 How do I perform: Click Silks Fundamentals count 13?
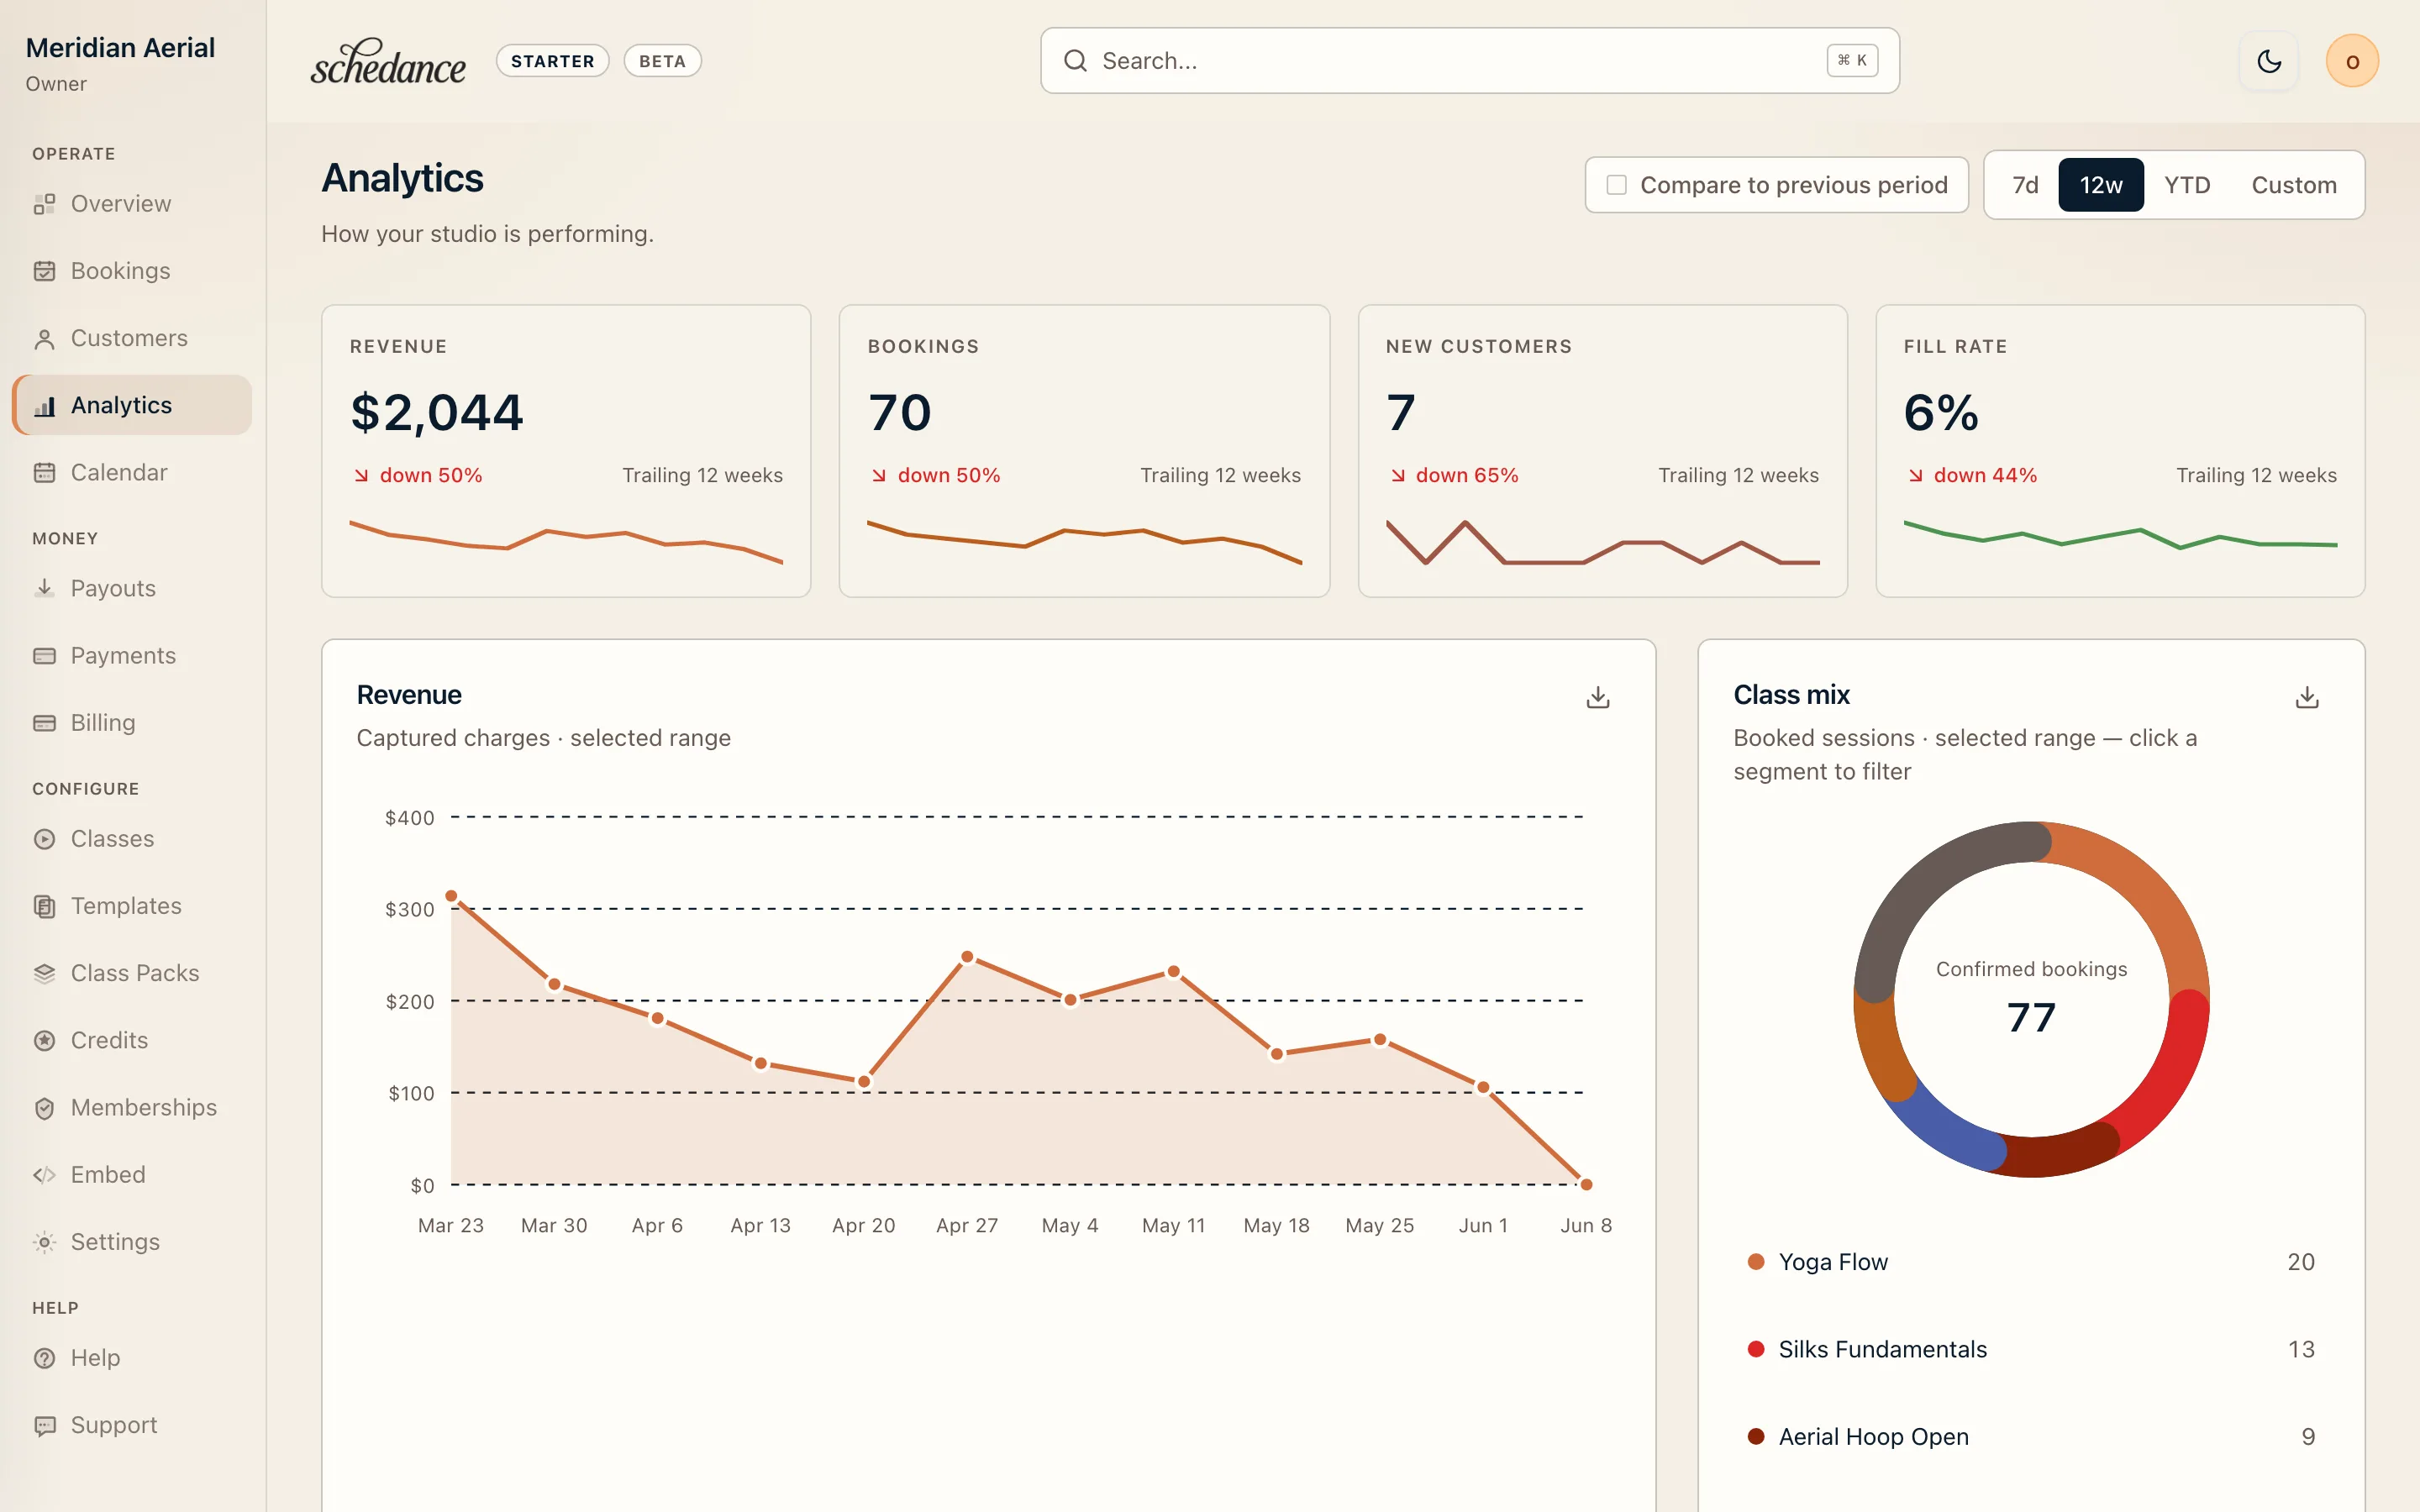(2301, 1349)
